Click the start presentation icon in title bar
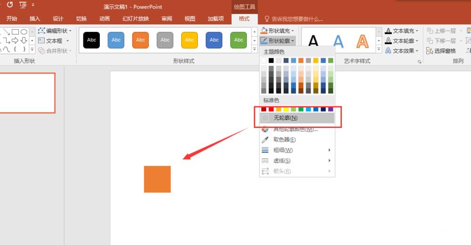This screenshot has height=245, width=471. pyautogui.click(x=23, y=5)
